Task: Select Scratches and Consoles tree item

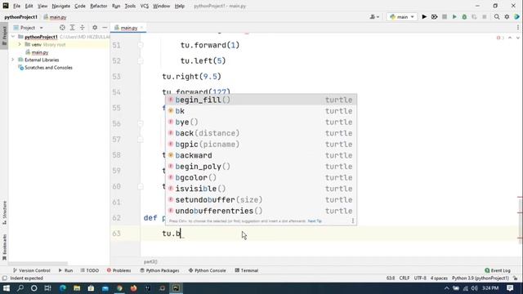Action: coord(48,68)
